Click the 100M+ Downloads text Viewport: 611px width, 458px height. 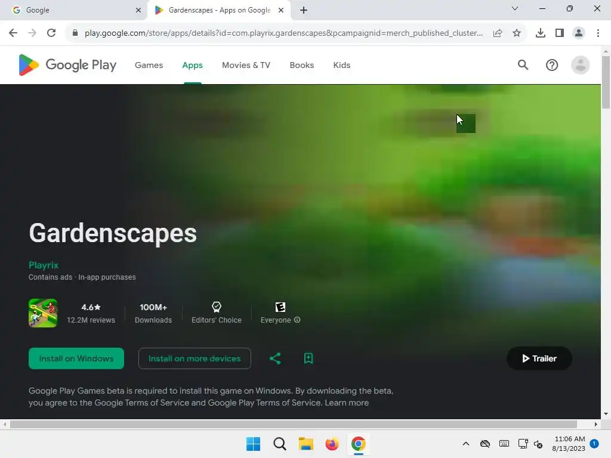coord(153,314)
